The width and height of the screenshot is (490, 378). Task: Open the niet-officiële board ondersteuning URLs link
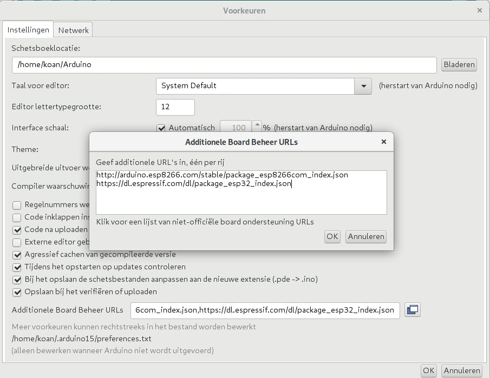pyautogui.click(x=205, y=222)
